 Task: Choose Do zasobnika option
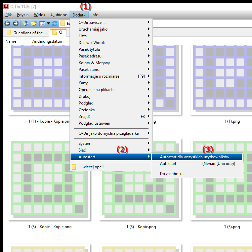pos(197,174)
